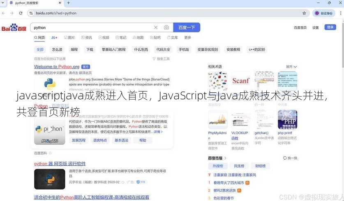Switch to the 财经榜 tab
This screenshot has height=201, width=344.
click(261, 166)
